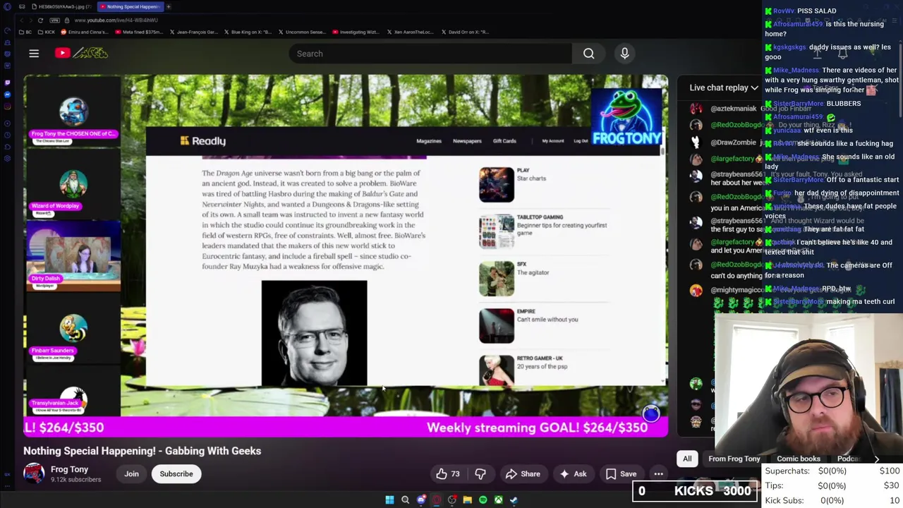Image resolution: width=903 pixels, height=508 pixels.
Task: Open the YouTube guide hamburger menu
Action: (x=33, y=53)
